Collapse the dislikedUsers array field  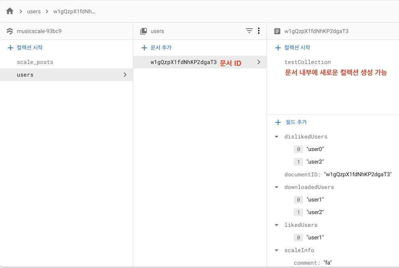[x=277, y=137]
